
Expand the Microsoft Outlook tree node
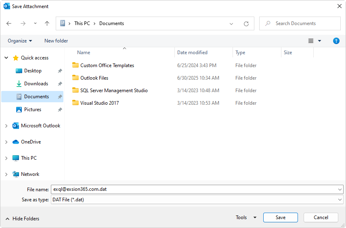point(6,126)
